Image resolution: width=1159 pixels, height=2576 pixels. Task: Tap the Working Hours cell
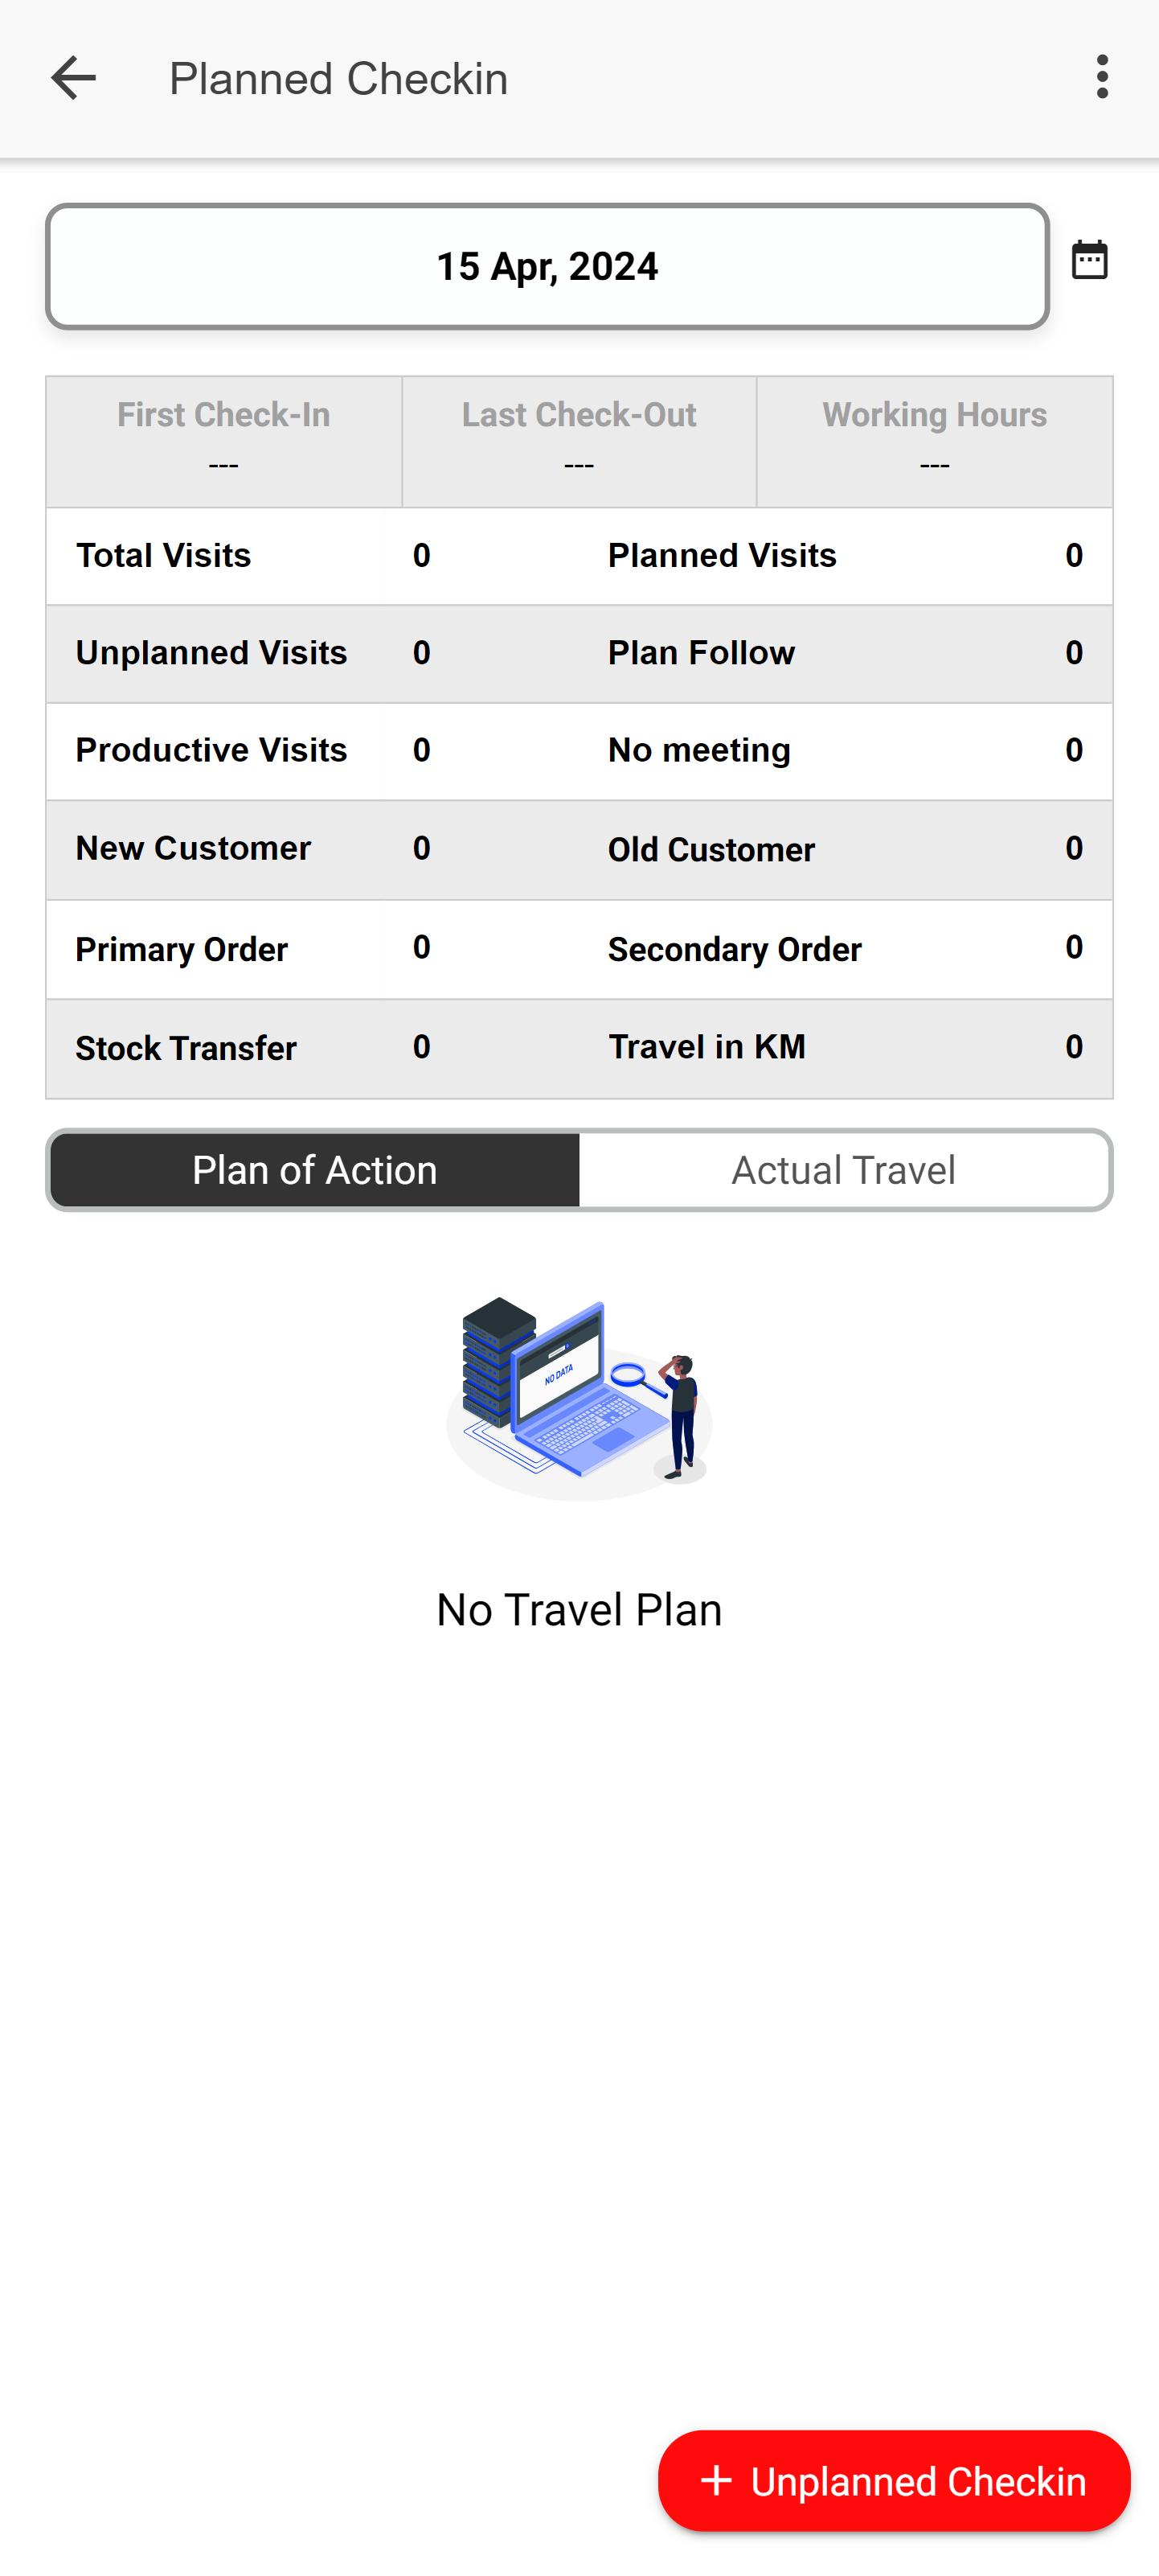pyautogui.click(x=934, y=440)
